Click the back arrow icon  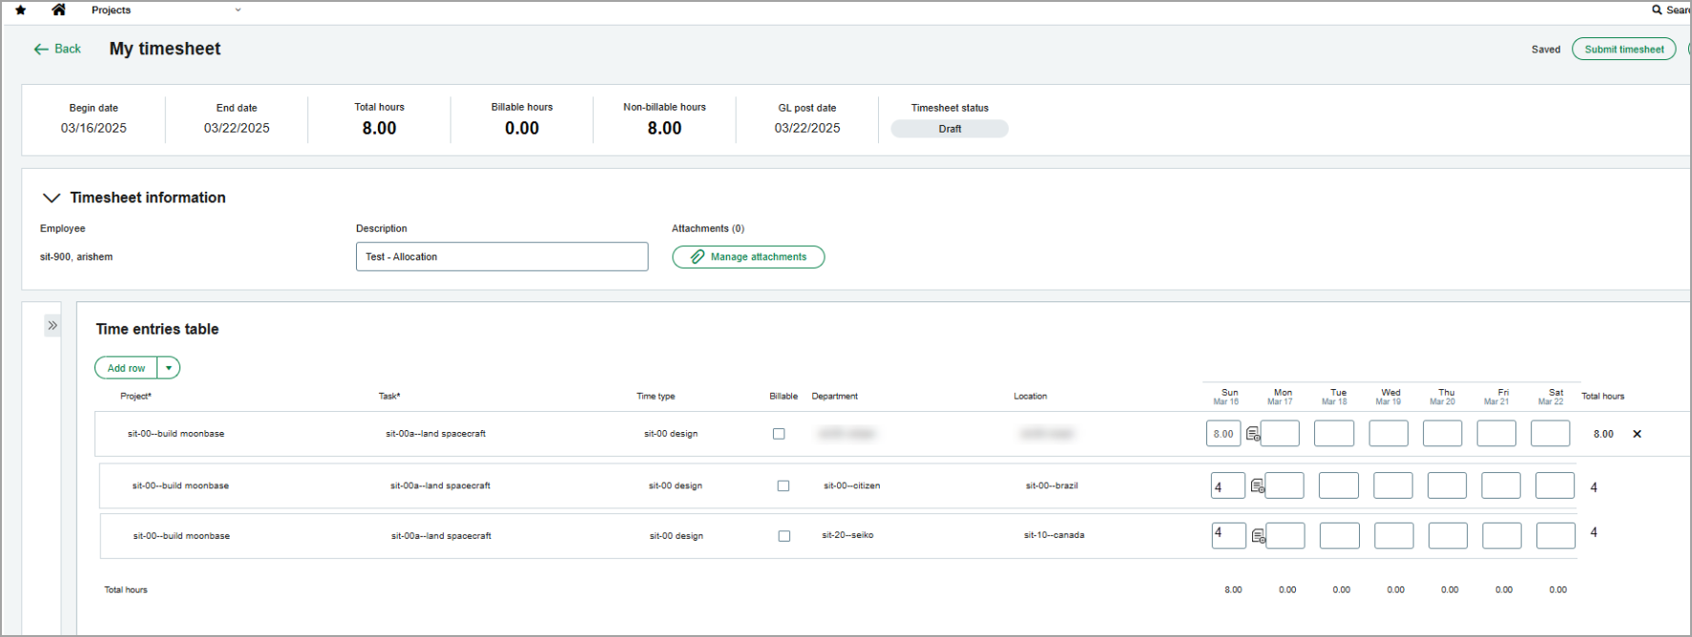pos(41,49)
